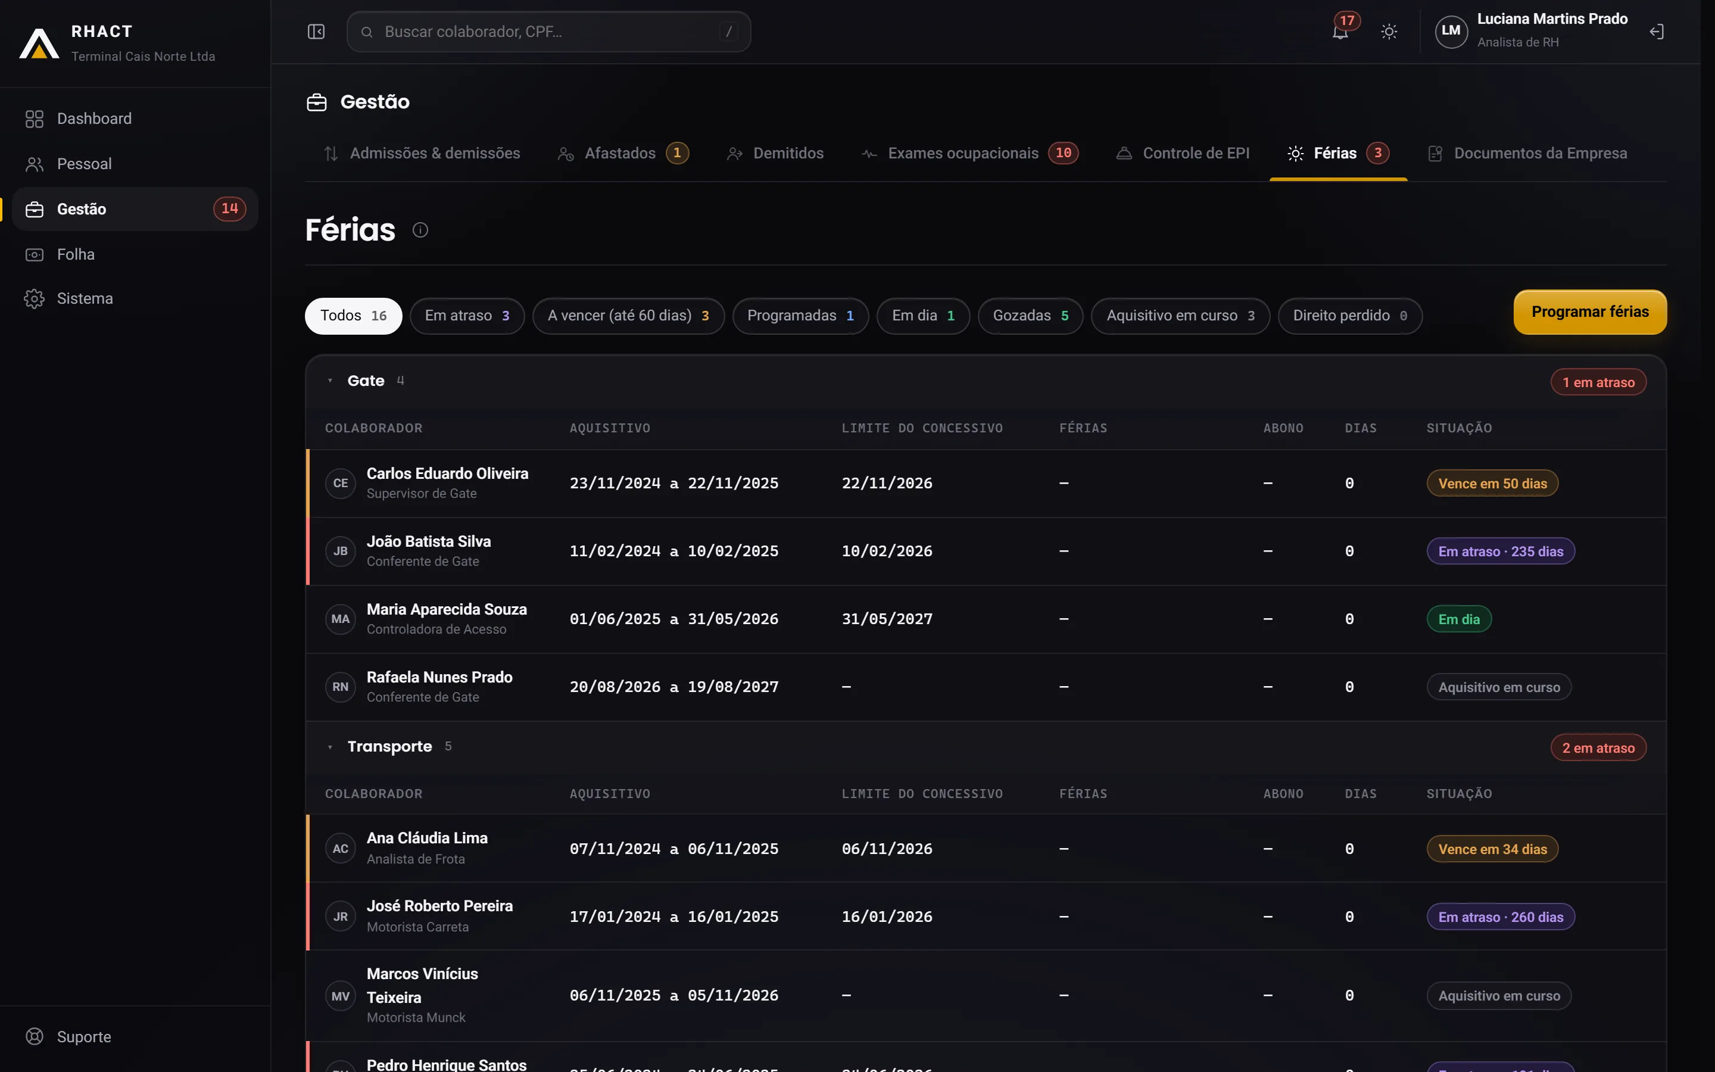Click Programar férias button
Viewport: 1715px width, 1072px height.
1591,312
